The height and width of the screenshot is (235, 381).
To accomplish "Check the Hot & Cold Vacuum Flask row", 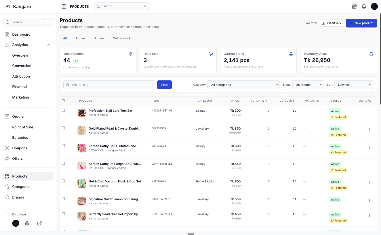I will point(63,181).
